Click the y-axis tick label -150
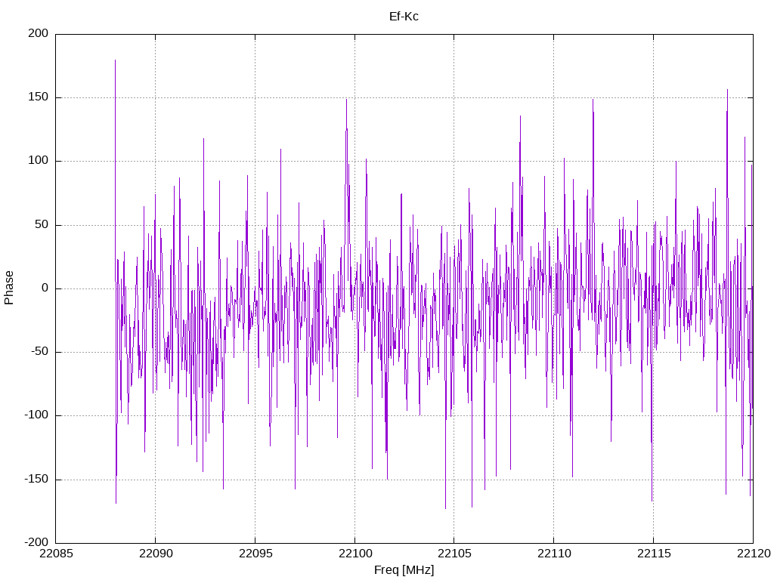 (37, 479)
